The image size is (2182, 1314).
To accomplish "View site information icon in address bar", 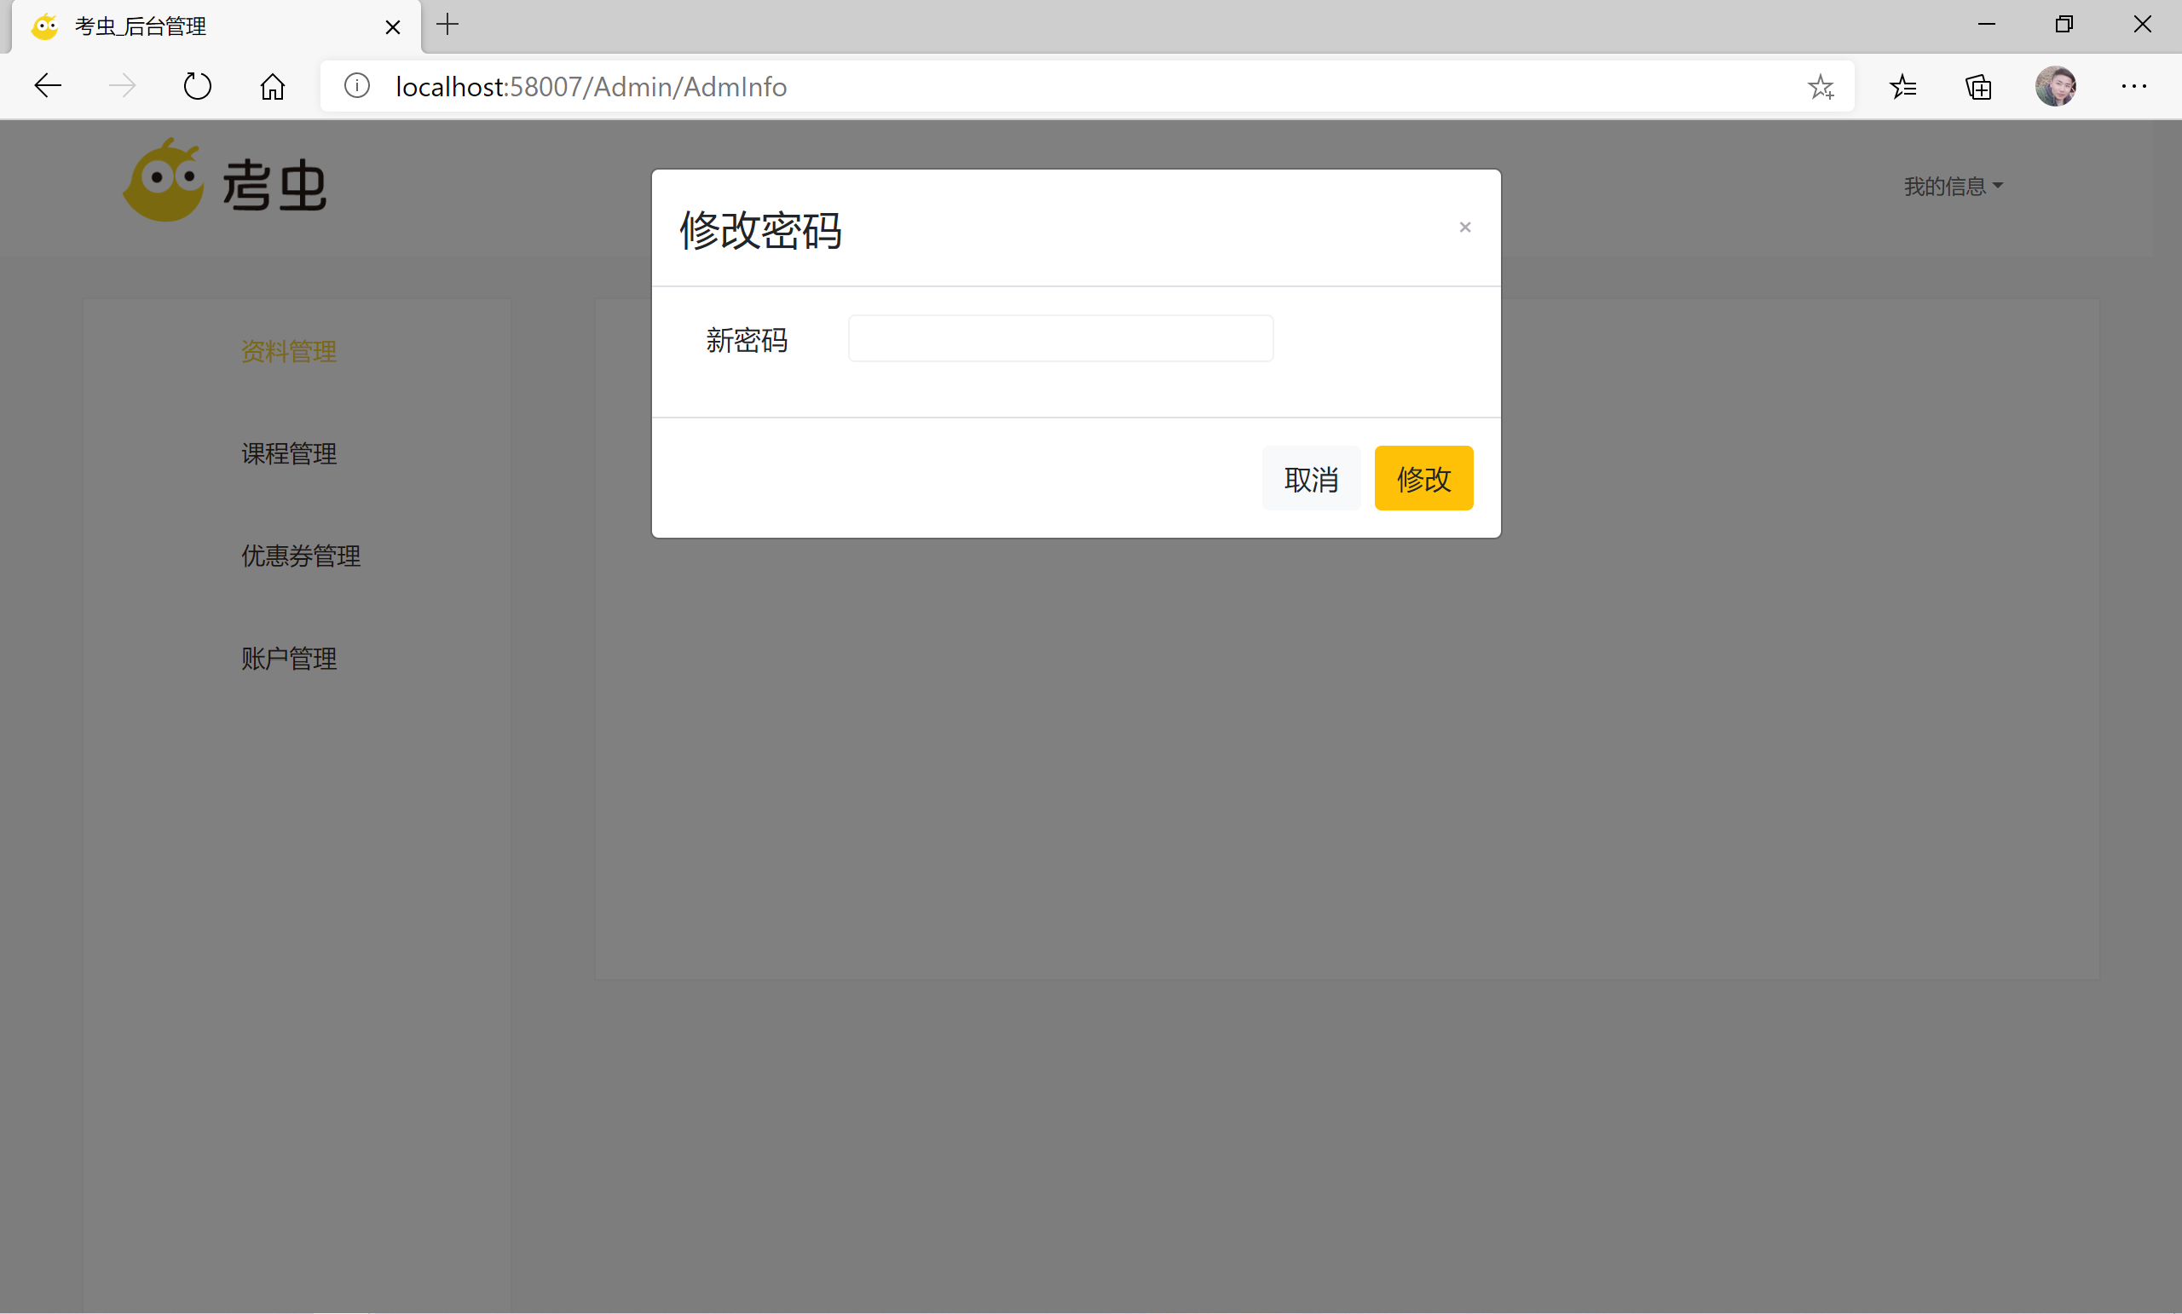I will [357, 86].
